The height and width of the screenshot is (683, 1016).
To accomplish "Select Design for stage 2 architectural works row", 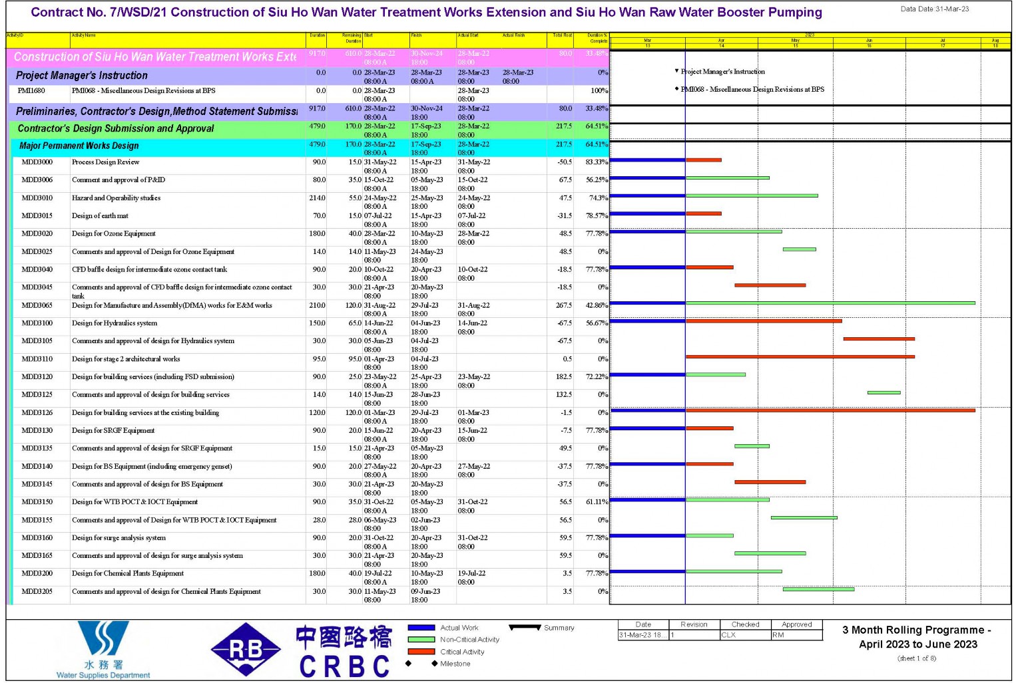I will click(x=311, y=362).
